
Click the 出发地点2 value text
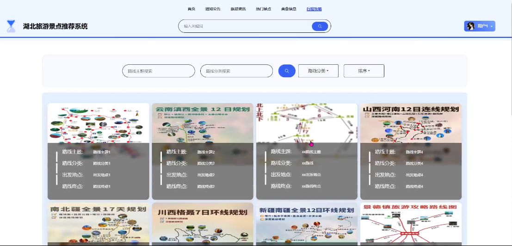(206, 175)
